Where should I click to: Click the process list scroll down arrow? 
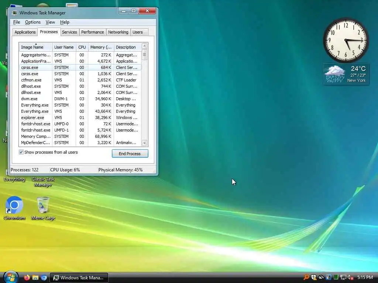144,143
